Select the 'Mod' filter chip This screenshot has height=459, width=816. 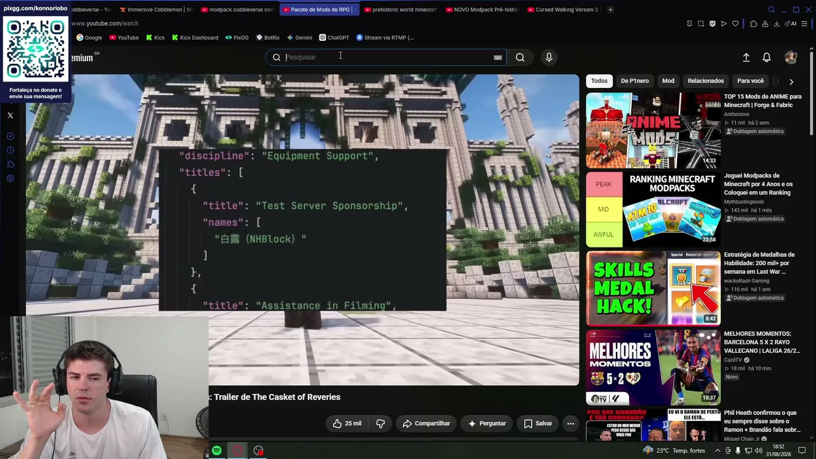click(668, 81)
